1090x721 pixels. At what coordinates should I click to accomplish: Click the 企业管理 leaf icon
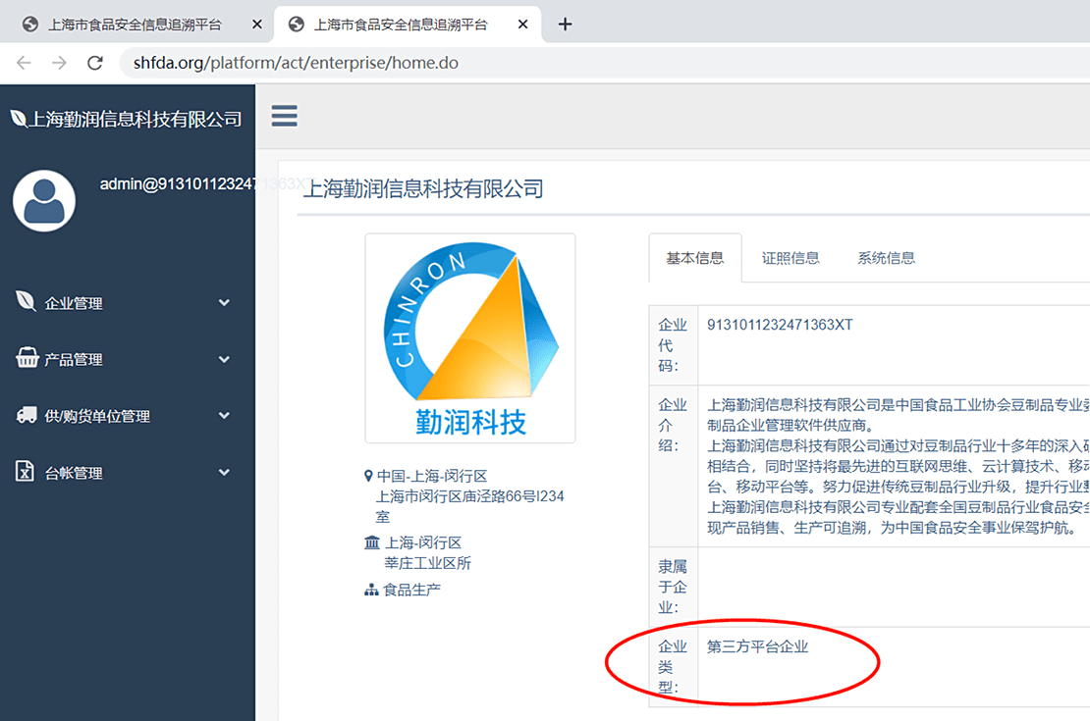click(x=26, y=301)
